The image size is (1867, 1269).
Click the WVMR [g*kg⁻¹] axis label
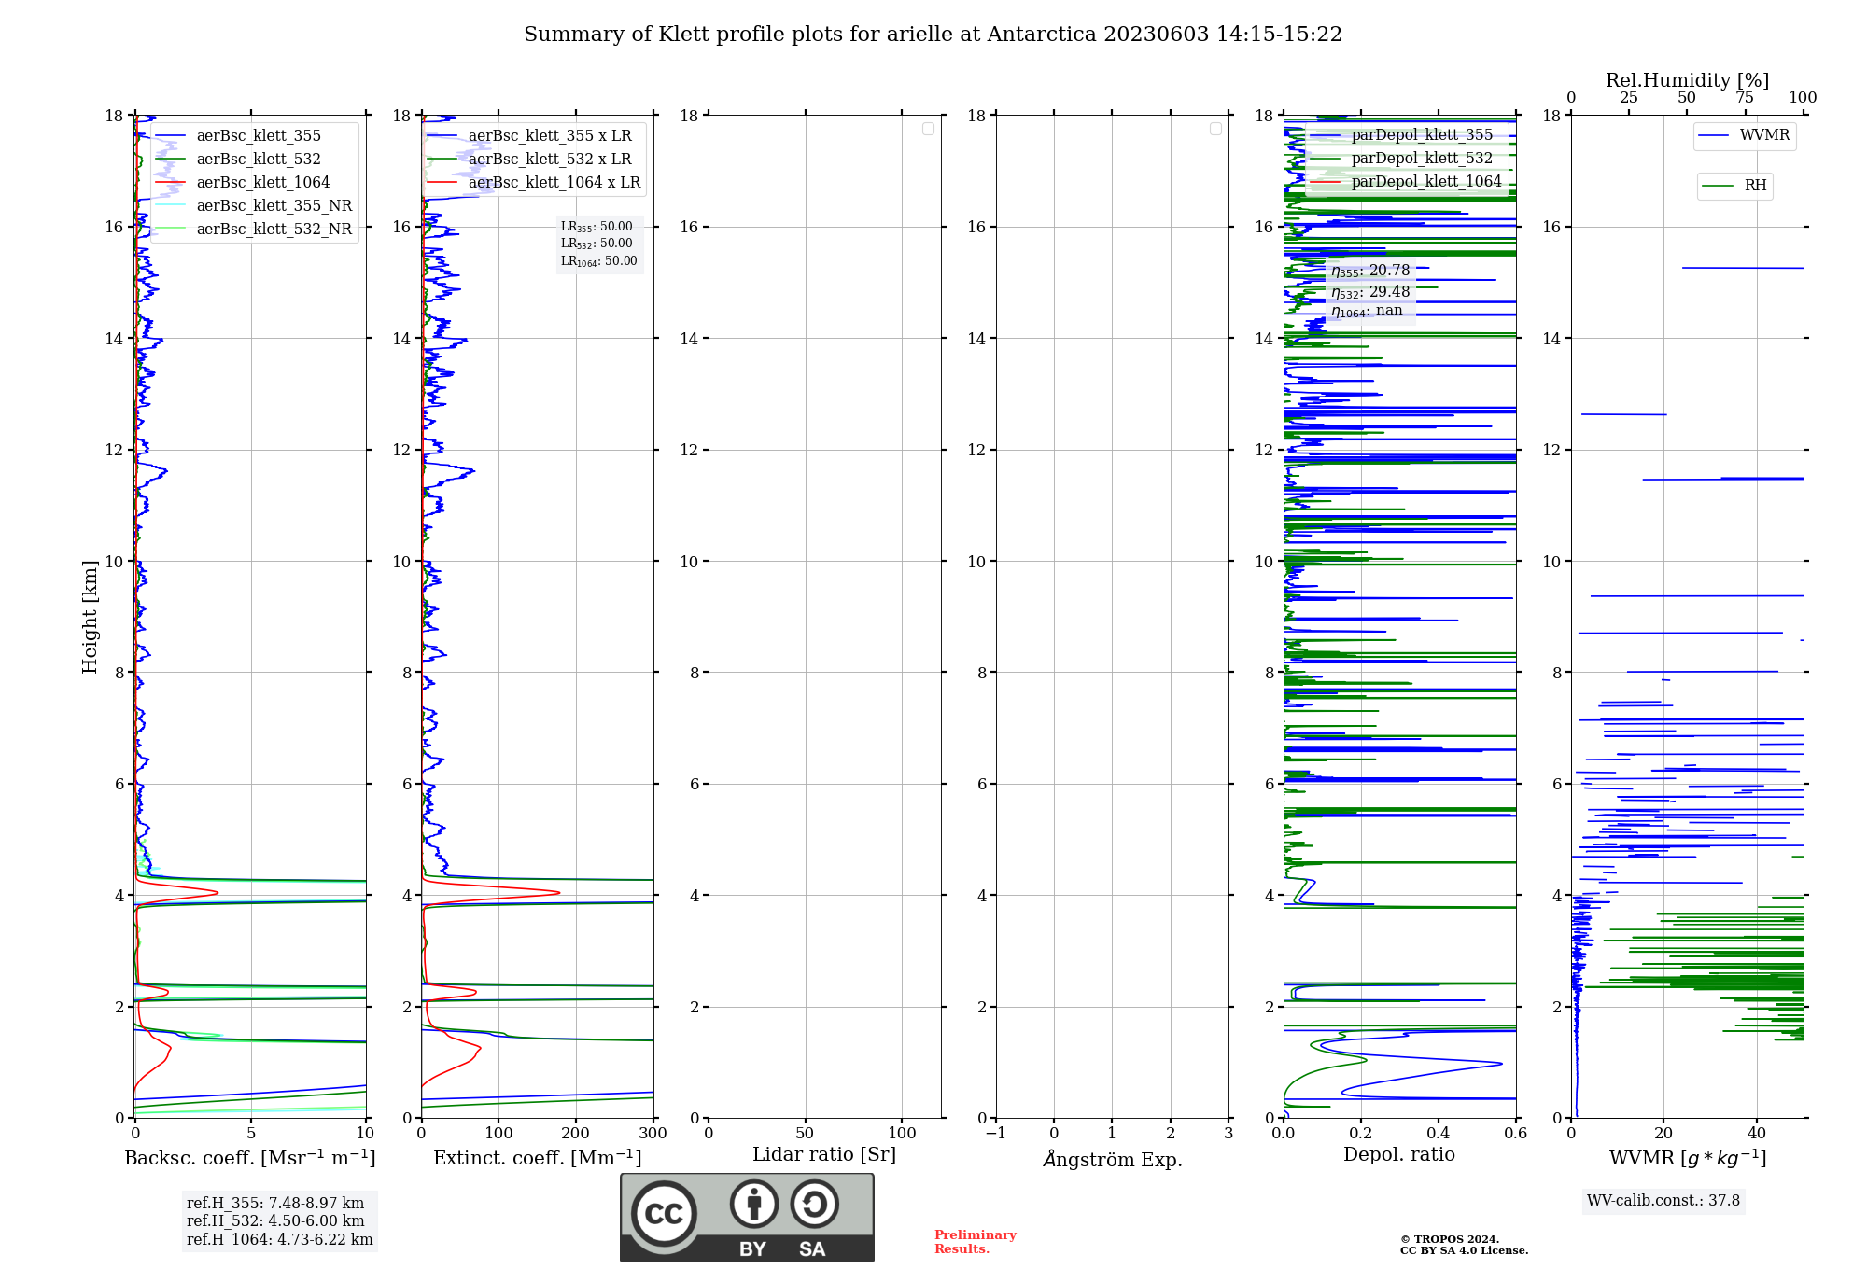[x=1688, y=1158]
